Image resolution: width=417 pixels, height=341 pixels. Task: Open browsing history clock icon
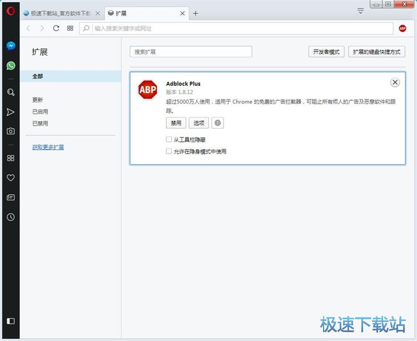[11, 217]
